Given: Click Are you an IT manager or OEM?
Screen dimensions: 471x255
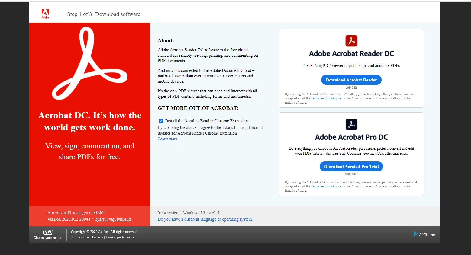Looking at the screenshot, I should [76, 213].
